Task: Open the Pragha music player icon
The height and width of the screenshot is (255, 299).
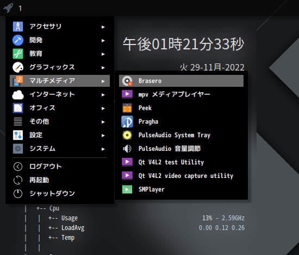Action: [127, 122]
